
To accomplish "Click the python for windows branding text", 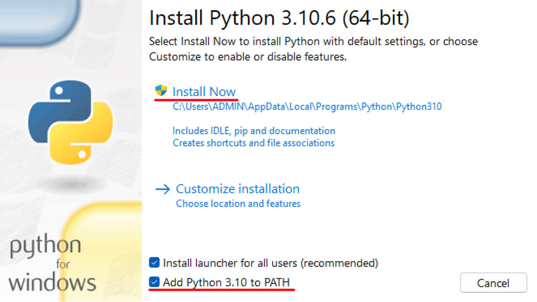I will [x=51, y=262].
